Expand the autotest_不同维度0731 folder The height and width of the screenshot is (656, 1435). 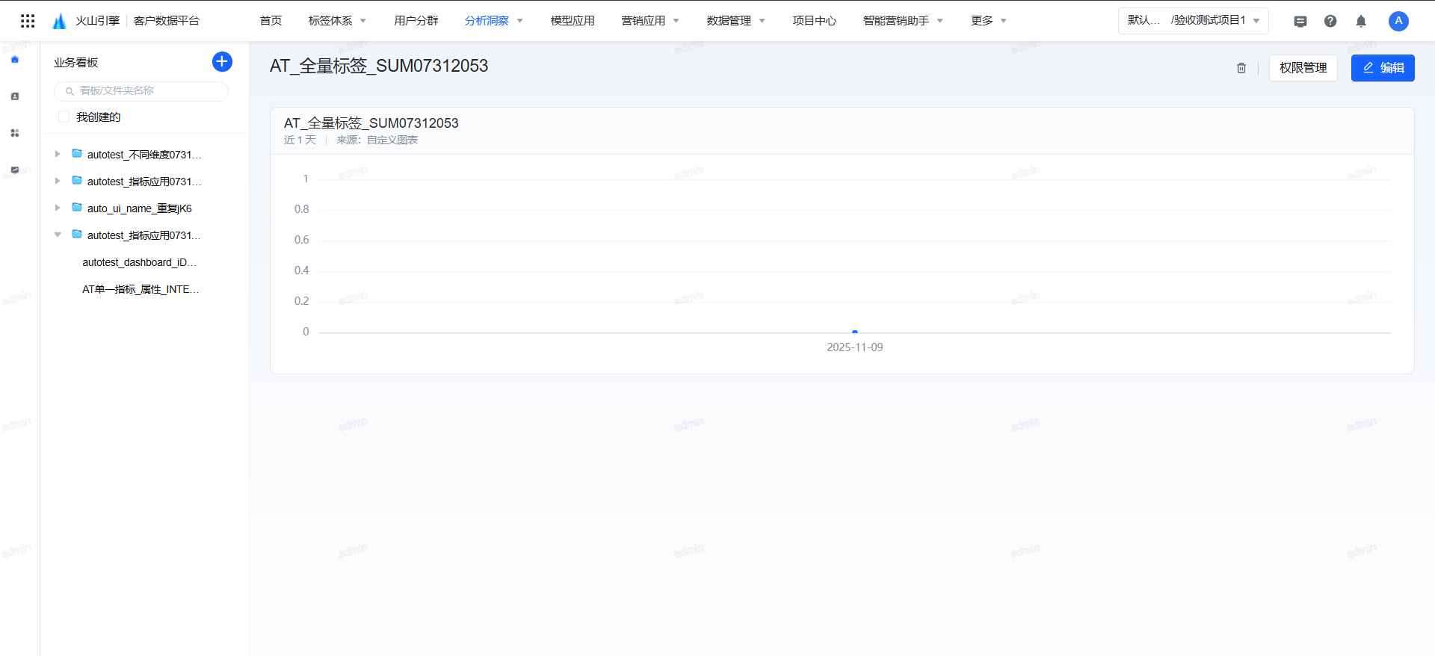point(58,155)
